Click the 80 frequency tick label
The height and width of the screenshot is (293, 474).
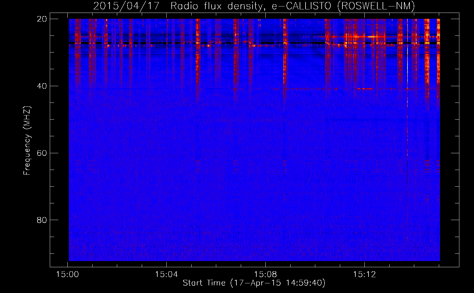[42, 220]
